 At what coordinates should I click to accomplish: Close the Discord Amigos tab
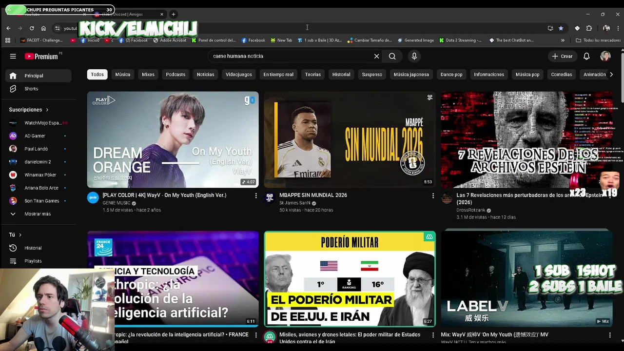[162, 14]
